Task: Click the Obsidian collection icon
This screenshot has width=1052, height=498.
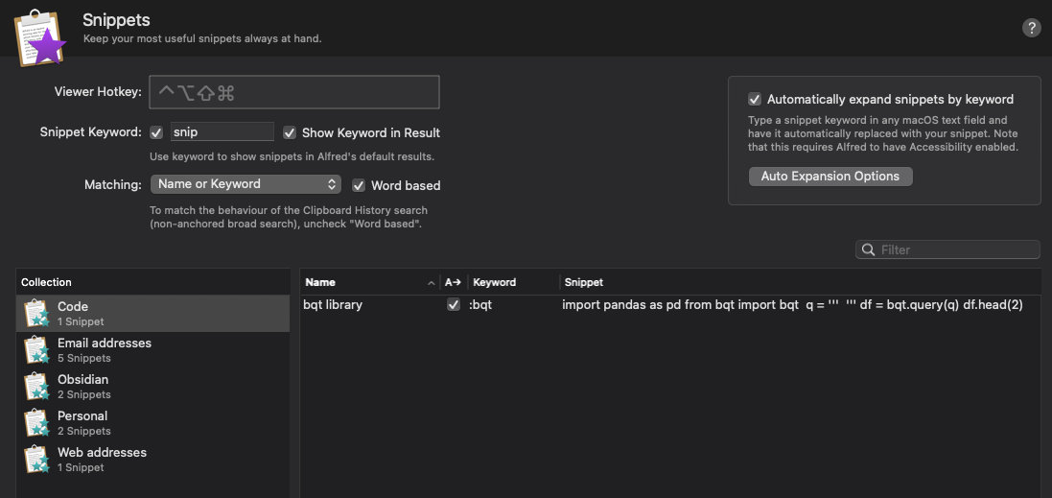Action: click(x=36, y=387)
